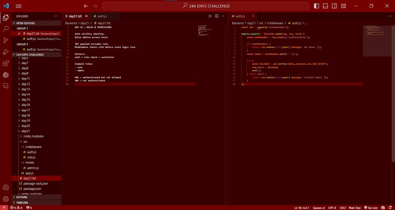Screen dimensions: 395x210
Task: Expand the day16 folder
Action: [37, 105]
